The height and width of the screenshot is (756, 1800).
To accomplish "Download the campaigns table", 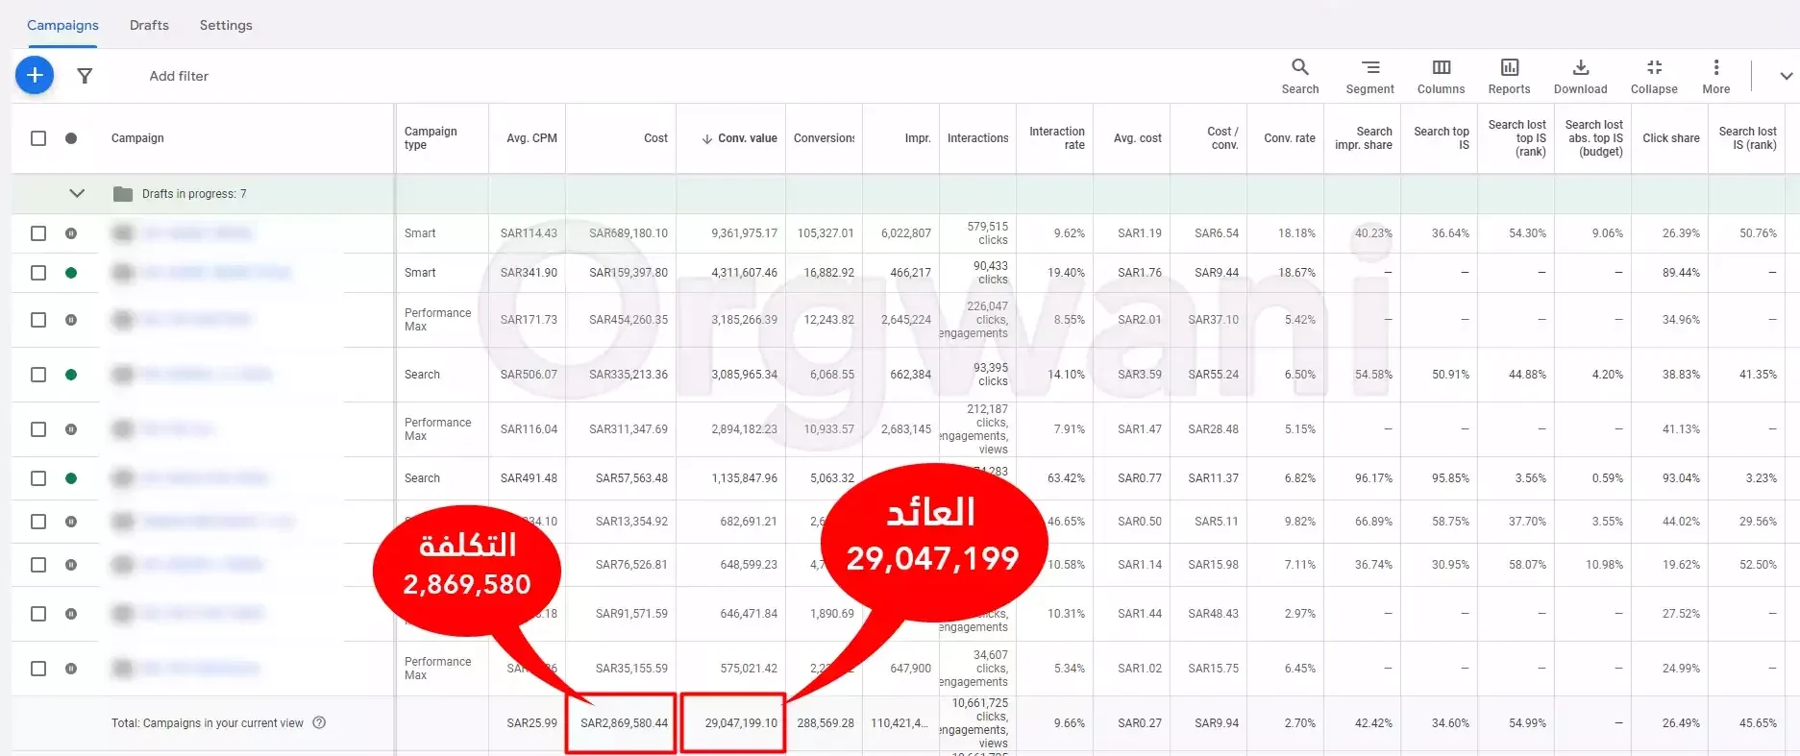I will point(1580,76).
